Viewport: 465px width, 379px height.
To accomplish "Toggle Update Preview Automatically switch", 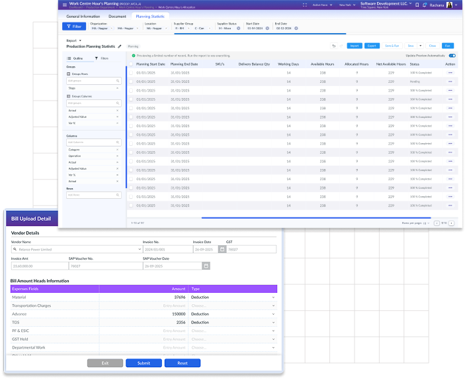I will [x=452, y=56].
